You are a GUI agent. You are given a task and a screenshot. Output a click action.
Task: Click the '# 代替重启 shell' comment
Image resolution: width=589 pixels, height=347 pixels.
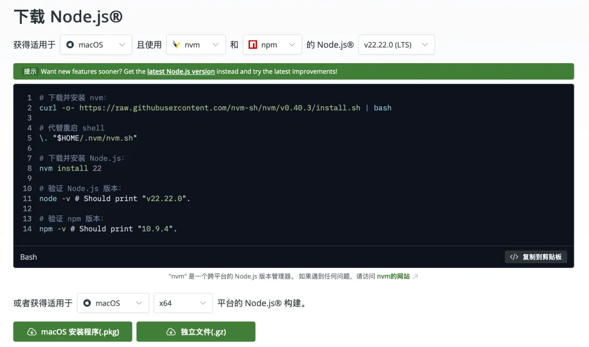click(x=72, y=128)
